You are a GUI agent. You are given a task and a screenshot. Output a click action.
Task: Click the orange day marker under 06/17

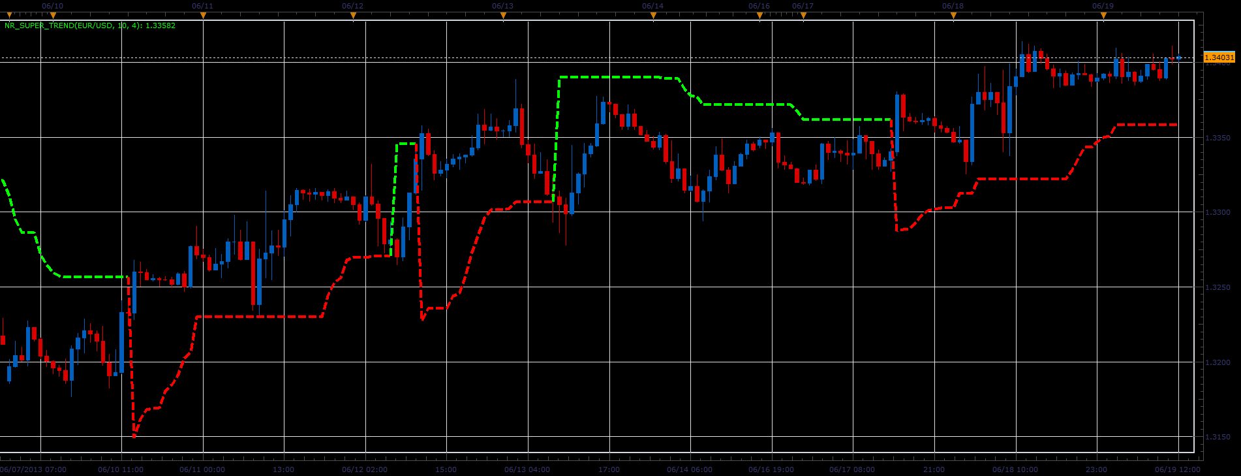pos(803,16)
